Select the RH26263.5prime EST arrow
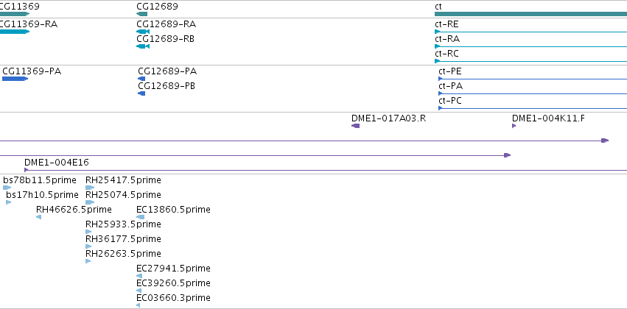This screenshot has height=309, width=627. [88, 261]
